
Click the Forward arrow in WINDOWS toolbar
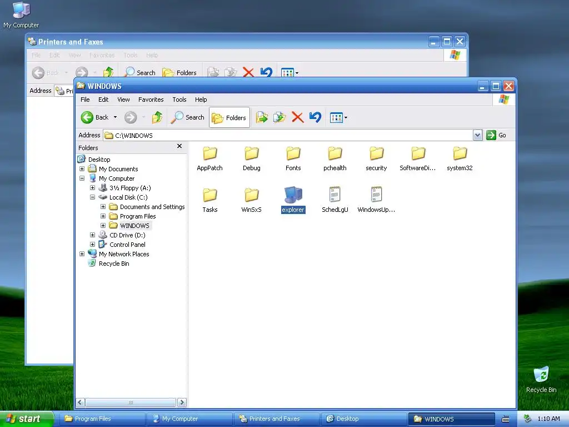131,117
